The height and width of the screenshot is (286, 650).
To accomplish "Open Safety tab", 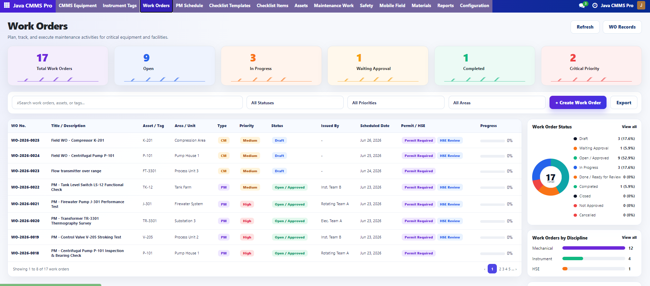I will point(366,5).
